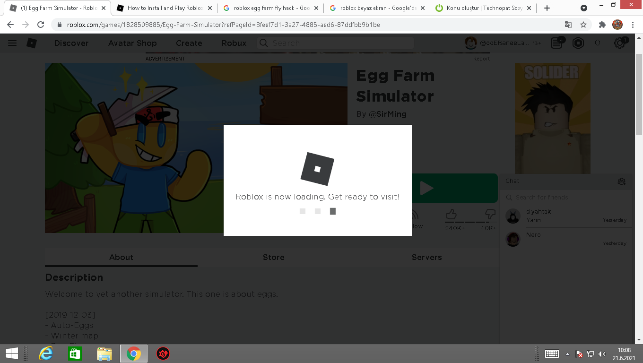643x363 pixels.
Task: Report the advertisement
Action: tap(481, 59)
